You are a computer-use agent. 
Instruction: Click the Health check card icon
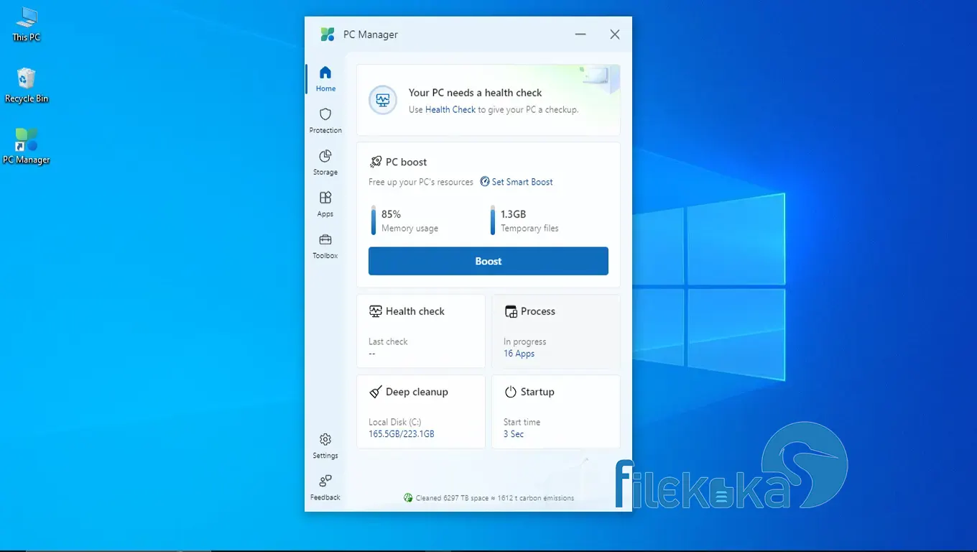375,311
